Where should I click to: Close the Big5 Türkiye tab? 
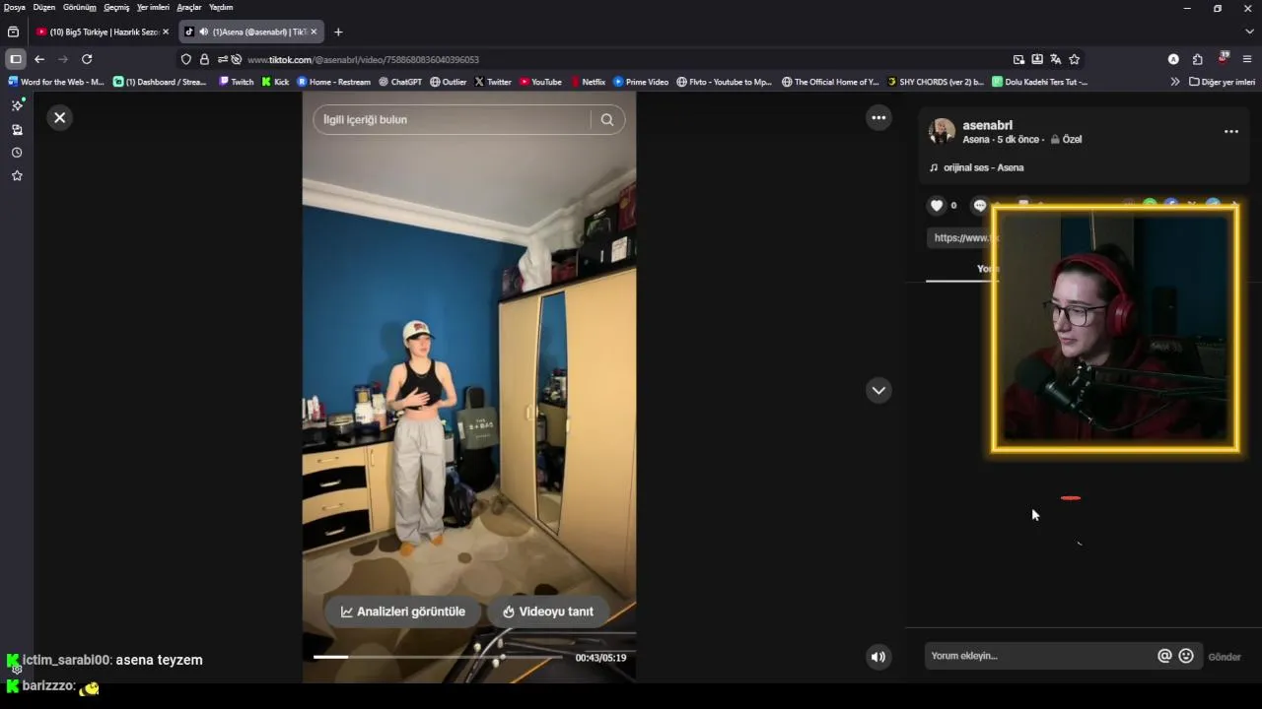pos(166,32)
